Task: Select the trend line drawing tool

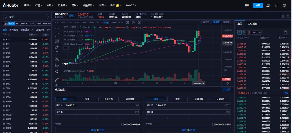Action: tap(57, 35)
